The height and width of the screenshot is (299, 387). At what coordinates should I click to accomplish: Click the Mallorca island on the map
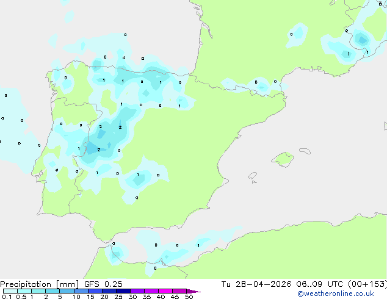pos(283,160)
